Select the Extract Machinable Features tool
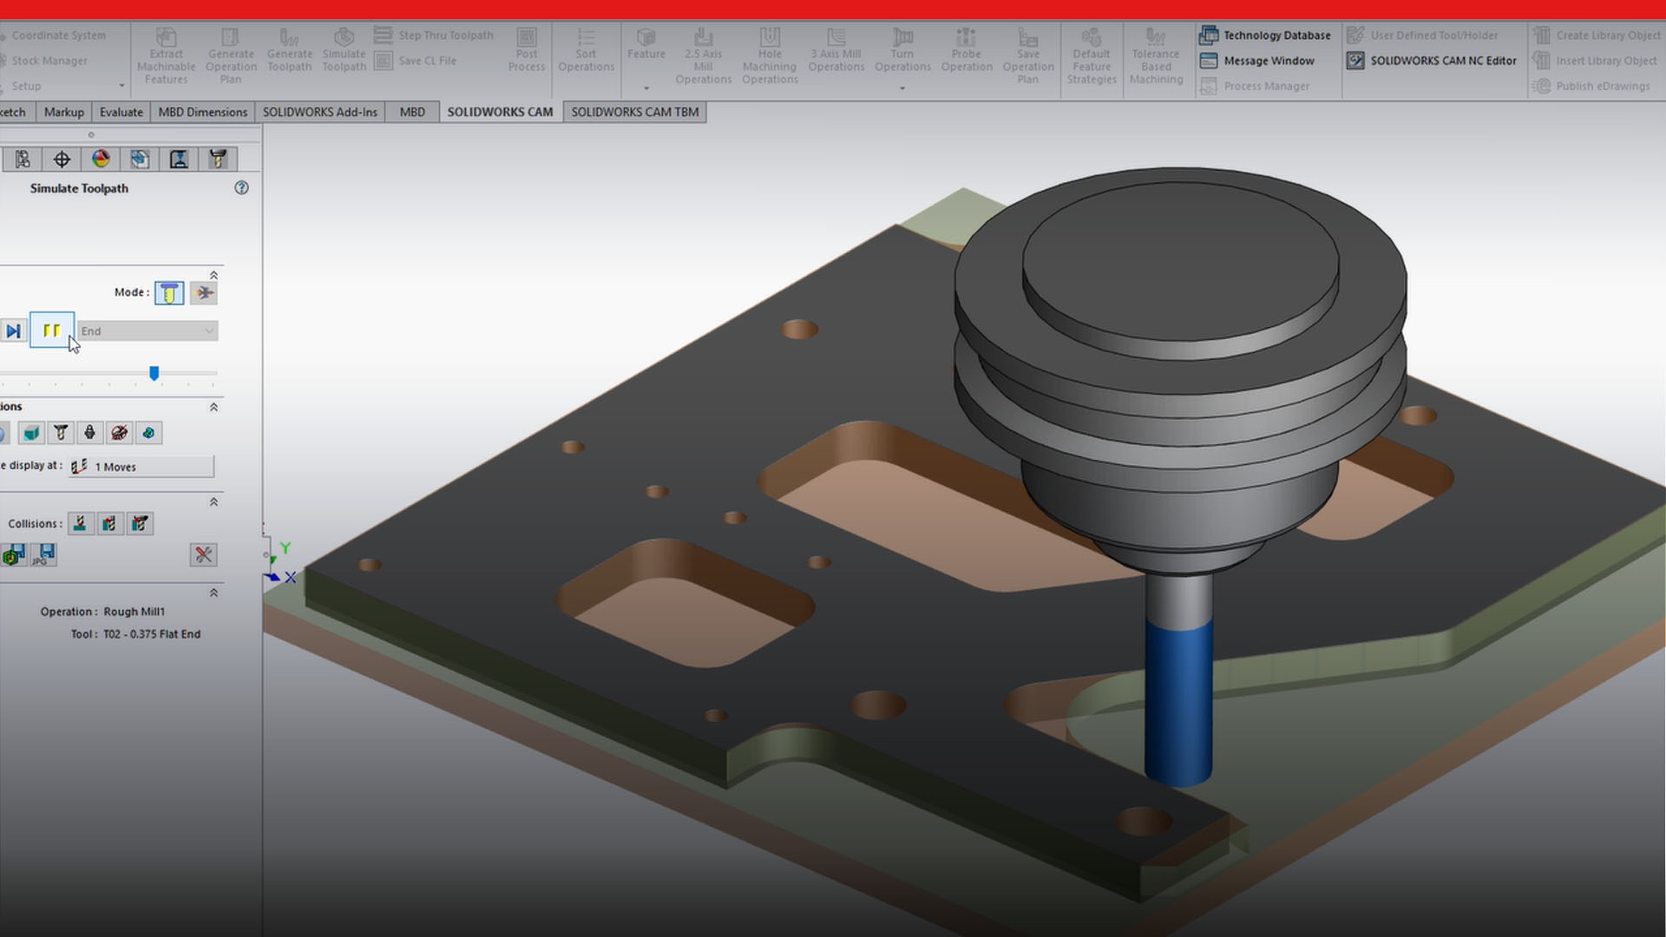1666x937 pixels. (x=166, y=54)
